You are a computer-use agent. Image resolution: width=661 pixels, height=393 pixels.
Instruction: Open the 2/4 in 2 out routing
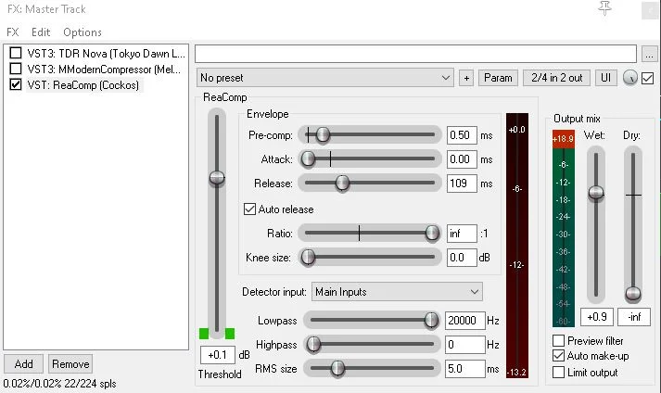click(x=556, y=78)
